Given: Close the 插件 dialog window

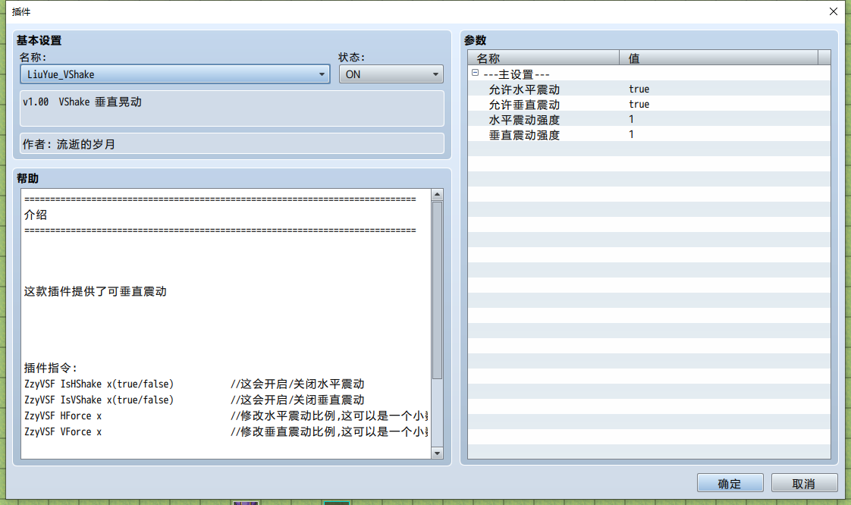Looking at the screenshot, I should point(834,11).
